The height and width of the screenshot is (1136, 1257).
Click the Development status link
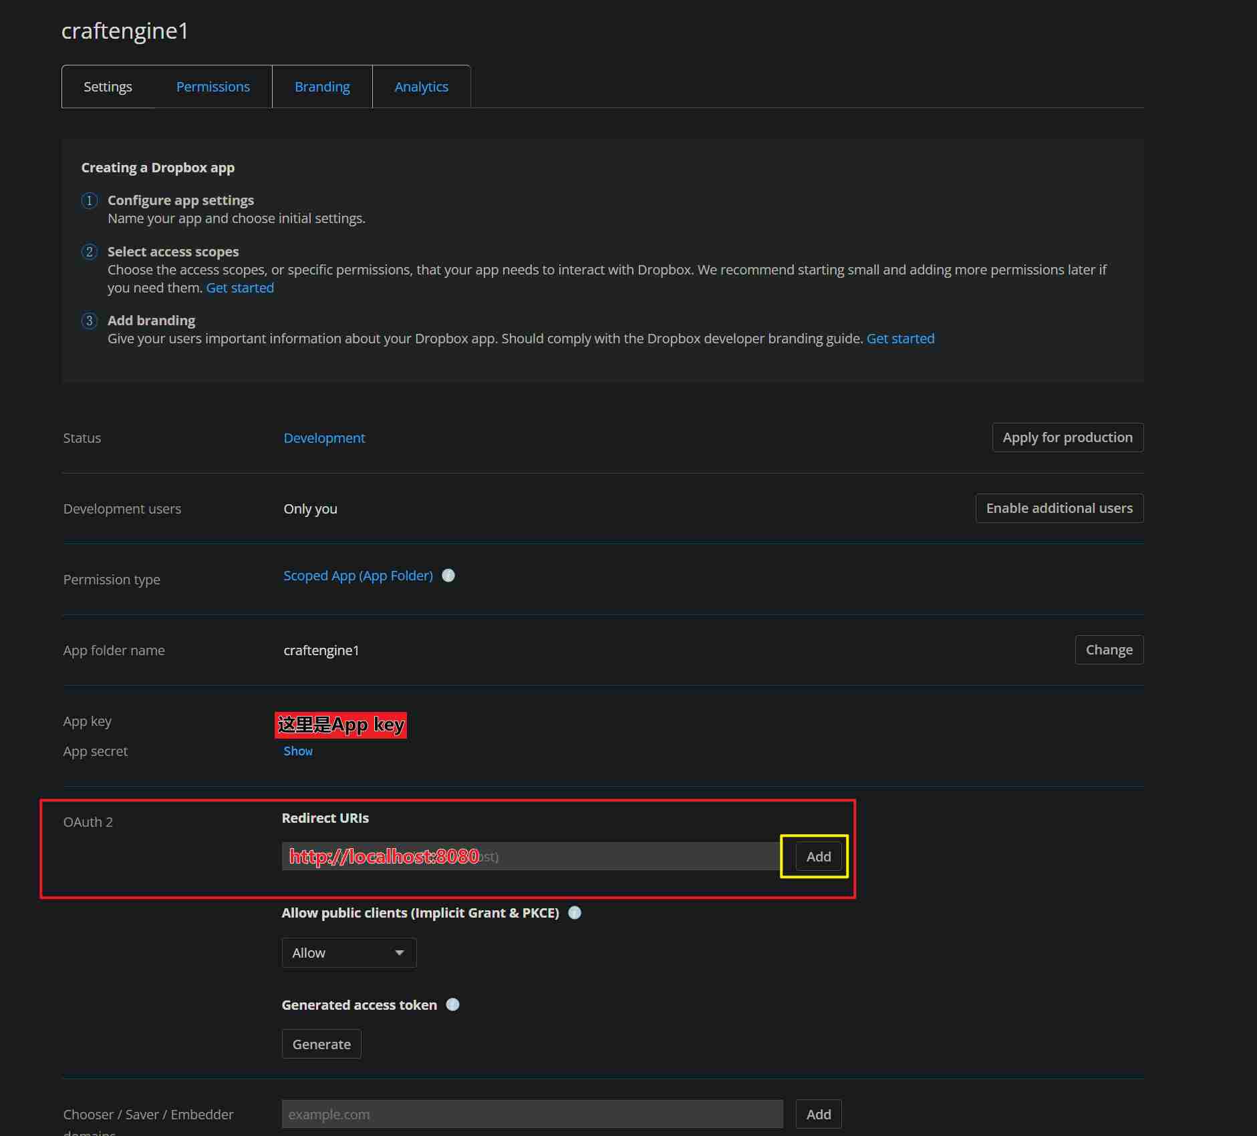click(x=324, y=438)
